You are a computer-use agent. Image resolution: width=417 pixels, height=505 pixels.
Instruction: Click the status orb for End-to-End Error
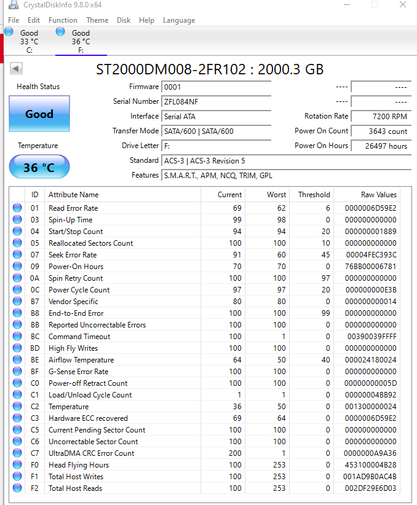point(17,313)
